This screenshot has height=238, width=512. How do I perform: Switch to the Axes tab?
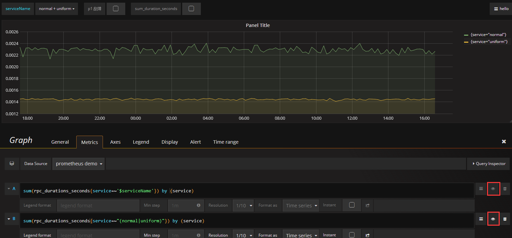[115, 142]
